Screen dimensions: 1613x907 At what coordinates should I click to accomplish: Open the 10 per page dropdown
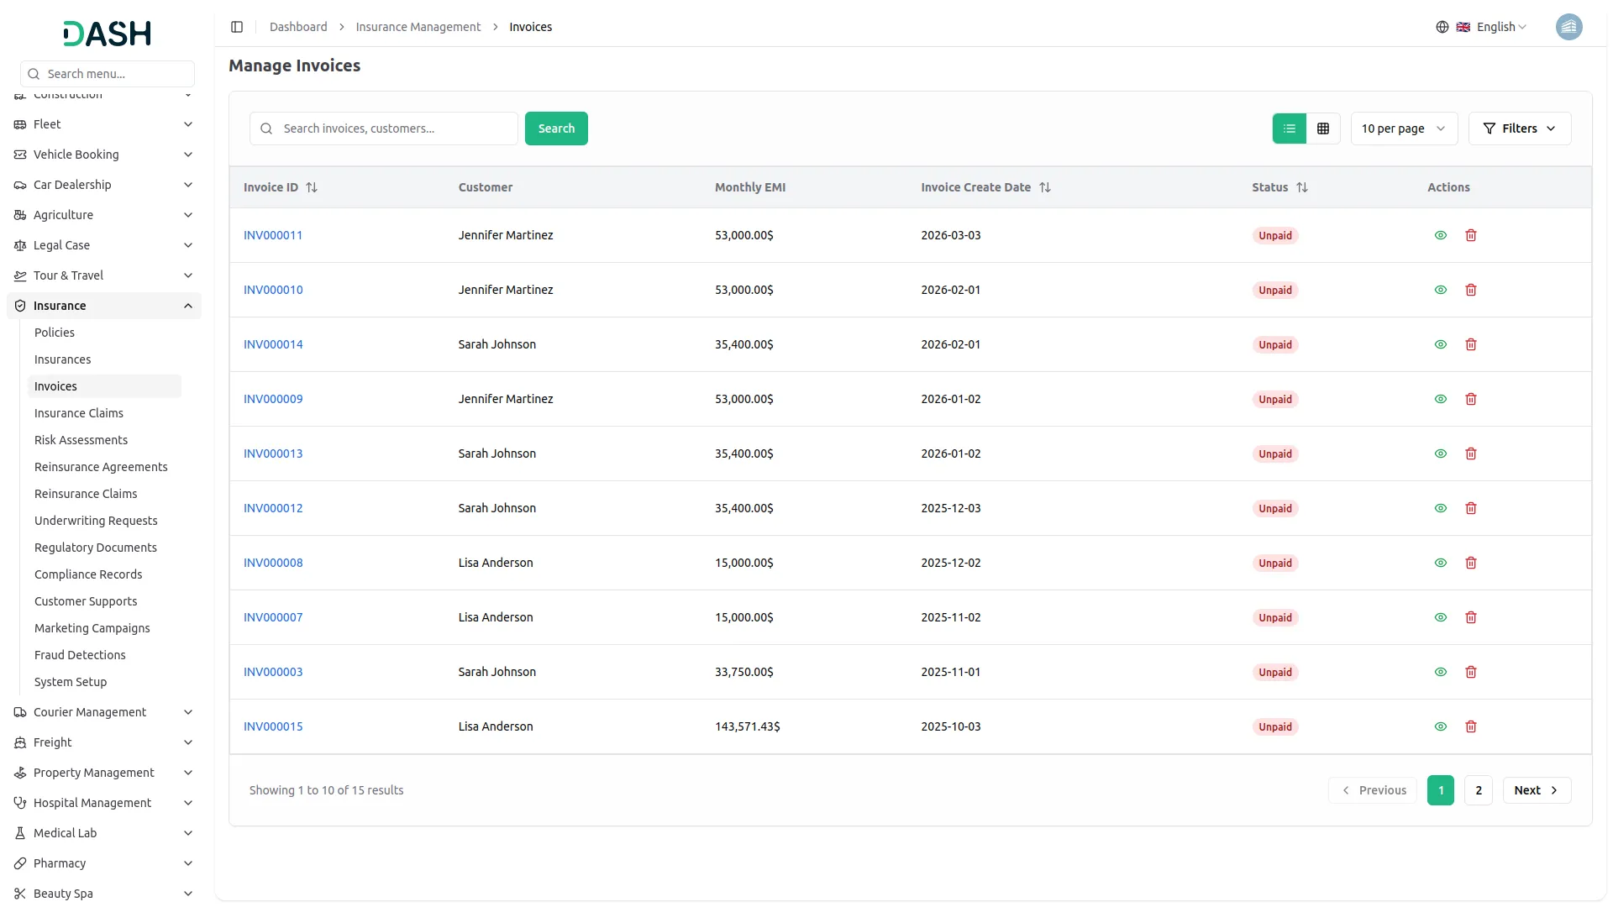[x=1403, y=128]
